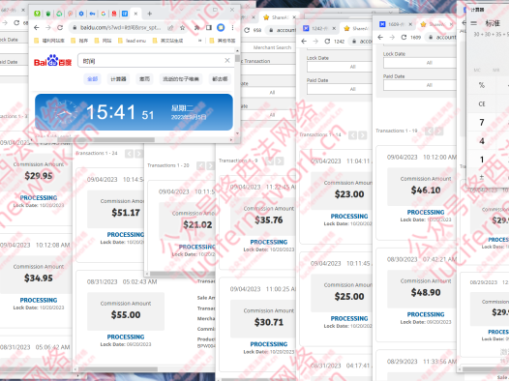Click the 15:41 clock card on Baidu

click(x=134, y=112)
